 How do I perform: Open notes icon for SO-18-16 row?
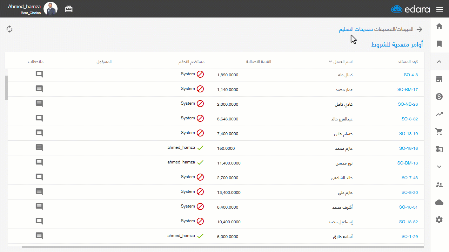(x=39, y=148)
